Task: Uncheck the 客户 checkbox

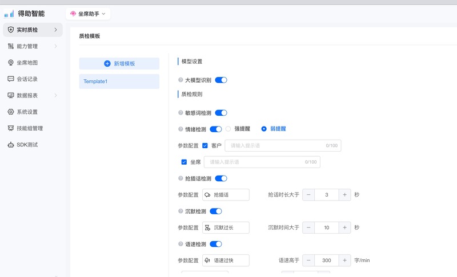Action: pos(205,145)
